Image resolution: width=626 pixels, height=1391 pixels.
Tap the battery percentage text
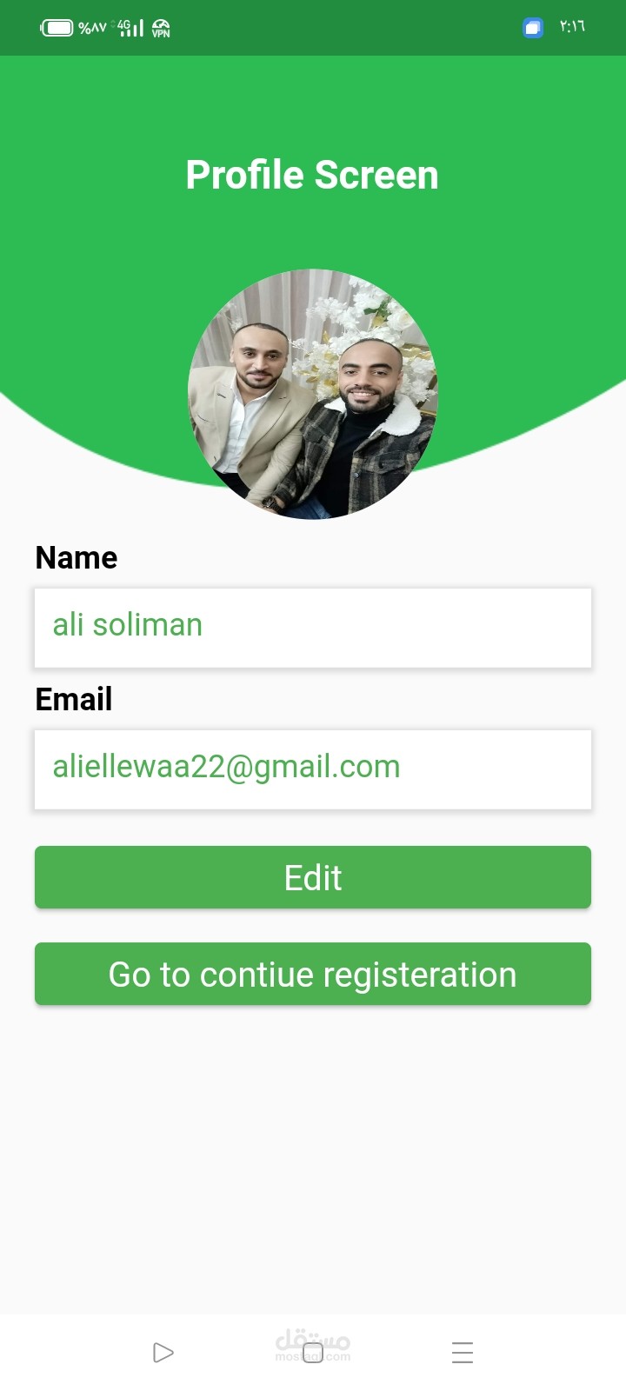[92, 28]
